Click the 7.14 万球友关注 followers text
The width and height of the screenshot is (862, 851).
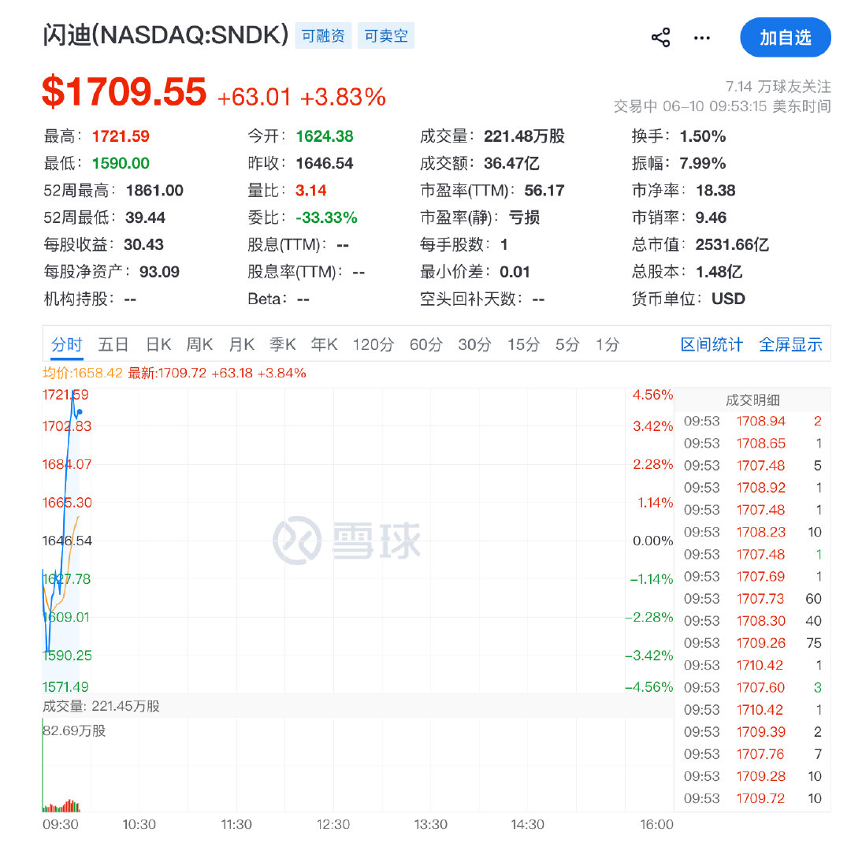click(x=778, y=87)
